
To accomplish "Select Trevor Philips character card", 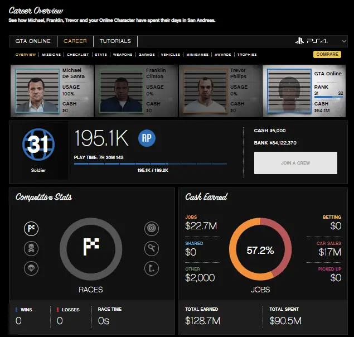I will pyautogui.click(x=220, y=91).
